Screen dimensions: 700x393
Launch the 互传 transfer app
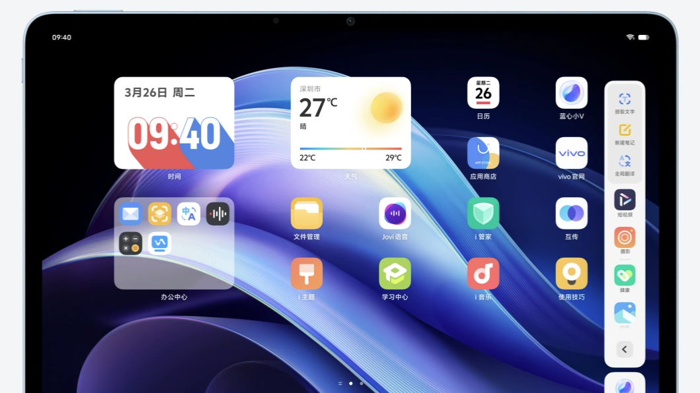[x=571, y=214]
